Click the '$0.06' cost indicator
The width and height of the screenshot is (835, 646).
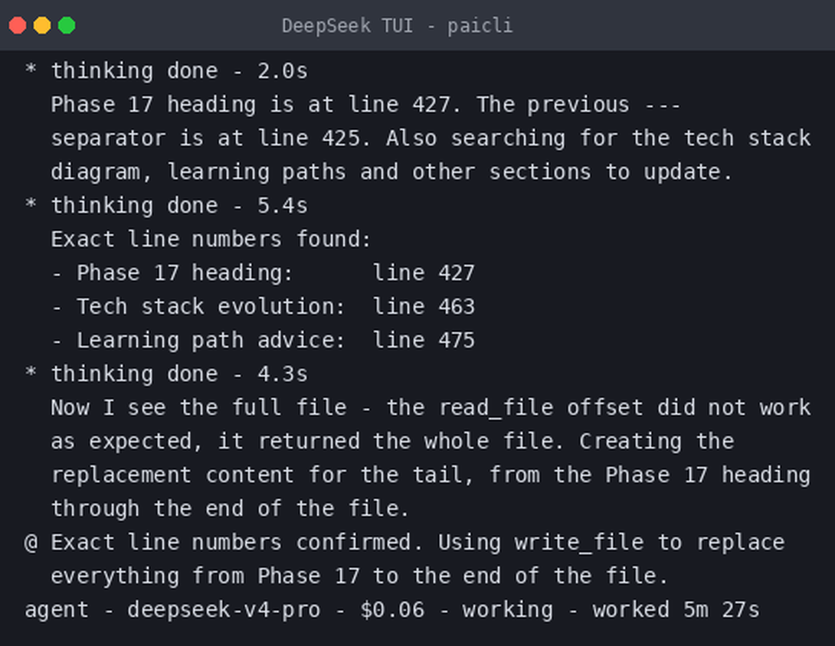coord(392,610)
